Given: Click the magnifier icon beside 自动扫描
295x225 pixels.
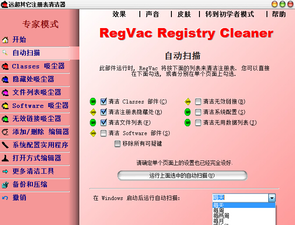Looking at the screenshot, I should 5,53.
